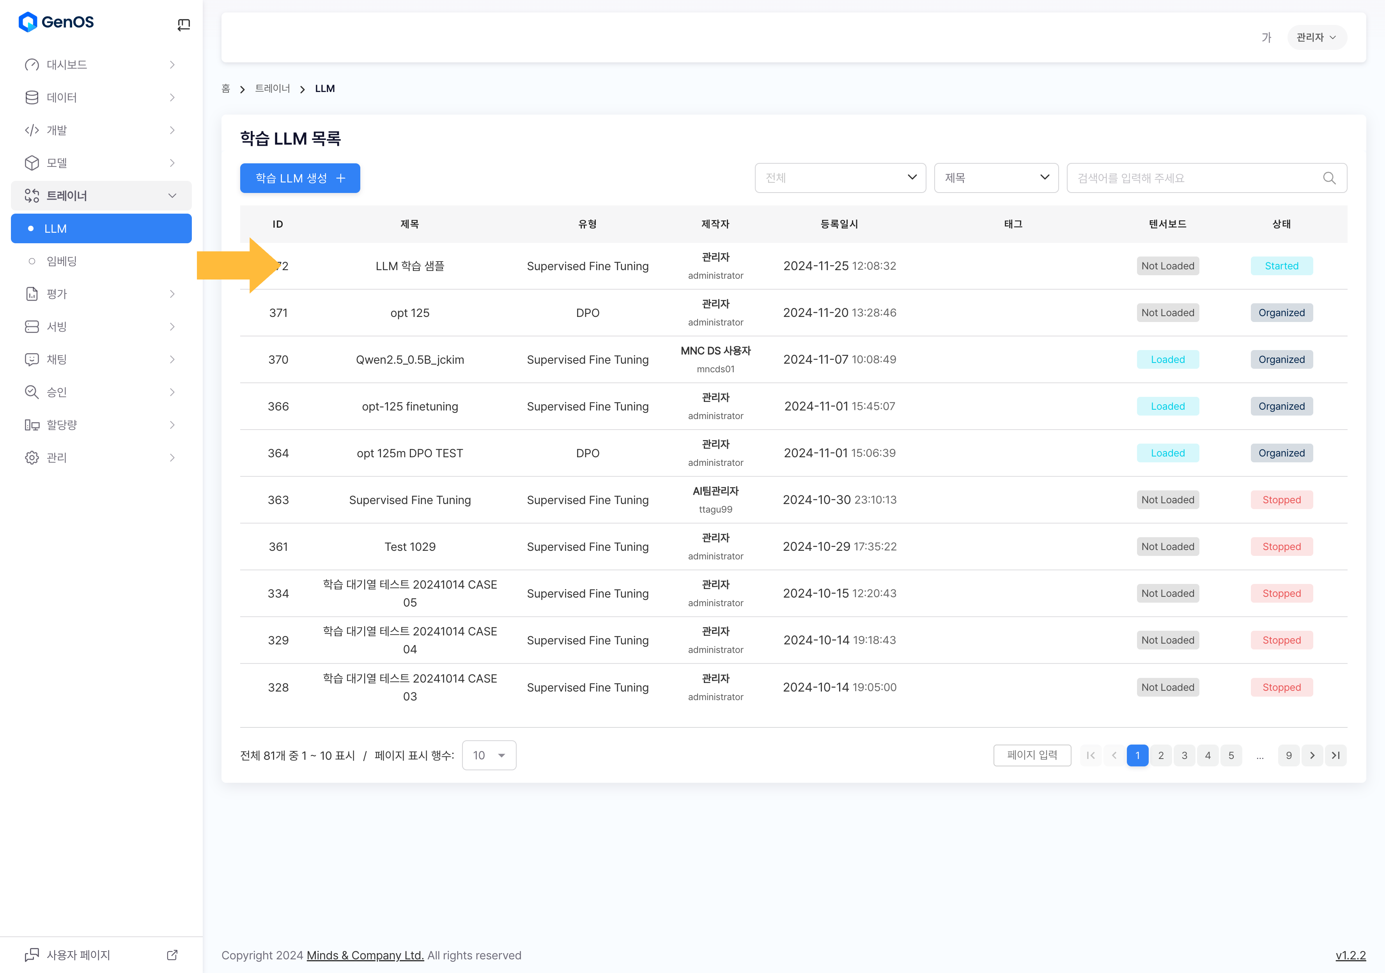Open the 서빙 server icon
The width and height of the screenshot is (1385, 973).
tap(31, 326)
